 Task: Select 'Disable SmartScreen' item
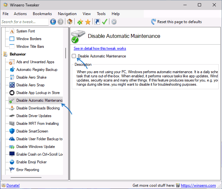point(32,131)
